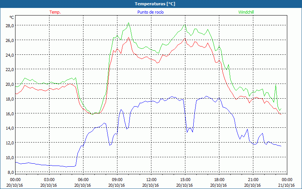Image resolution: width=302 pixels, height=189 pixels.
Task: Select the green Windchill legend label
Action: [x=246, y=12]
